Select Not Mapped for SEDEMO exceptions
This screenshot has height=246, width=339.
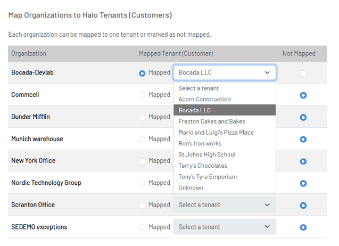303,227
